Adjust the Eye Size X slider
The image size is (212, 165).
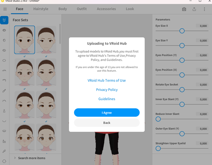pyautogui.click(x=182, y=31)
